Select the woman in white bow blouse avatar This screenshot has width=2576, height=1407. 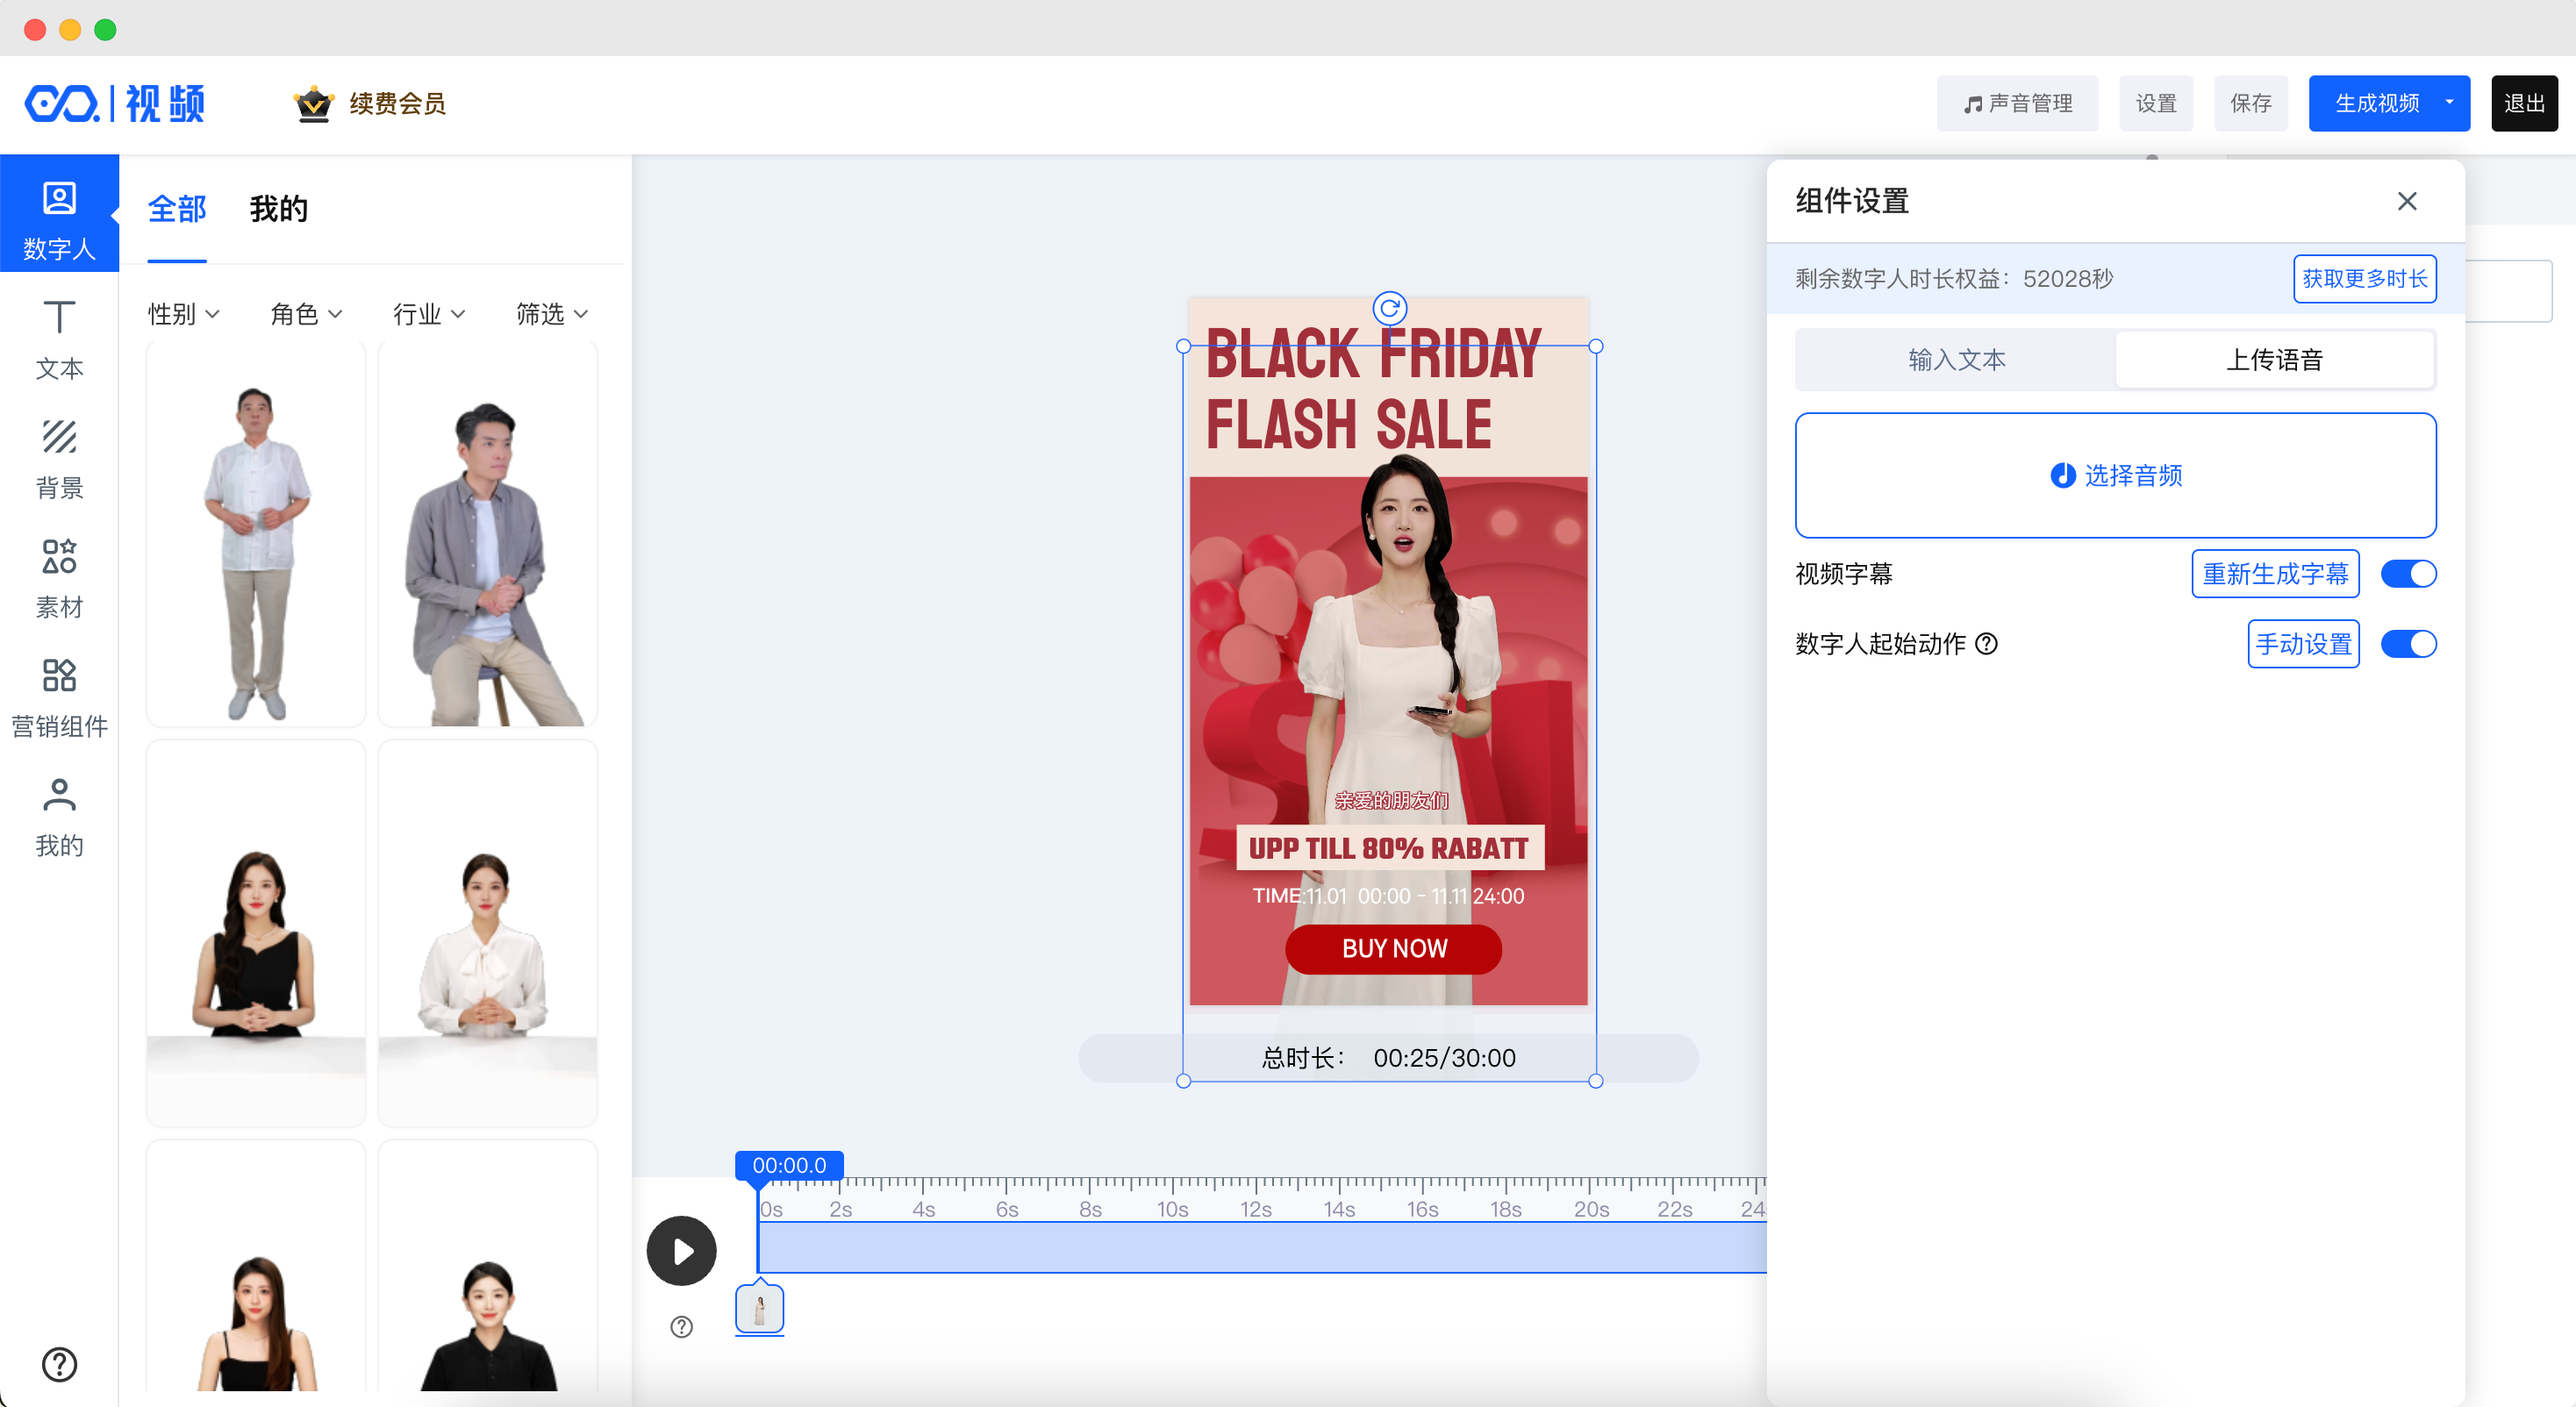488,933
